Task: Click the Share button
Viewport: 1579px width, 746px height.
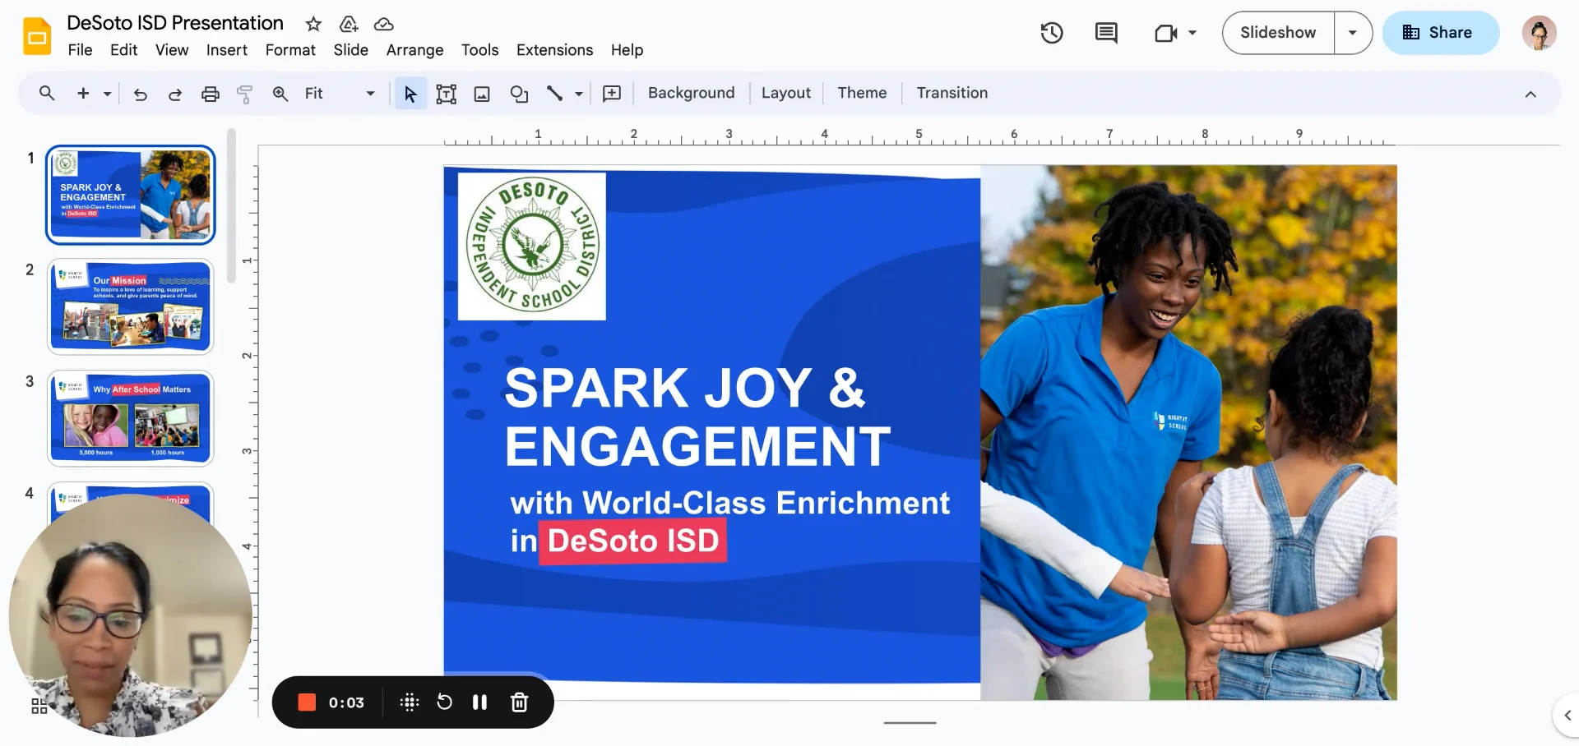Action: [1441, 33]
